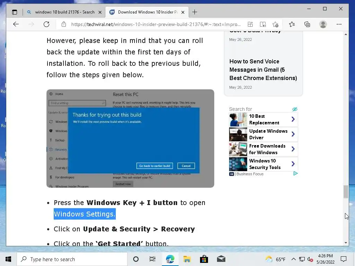Open a new browser tab

coord(194,12)
